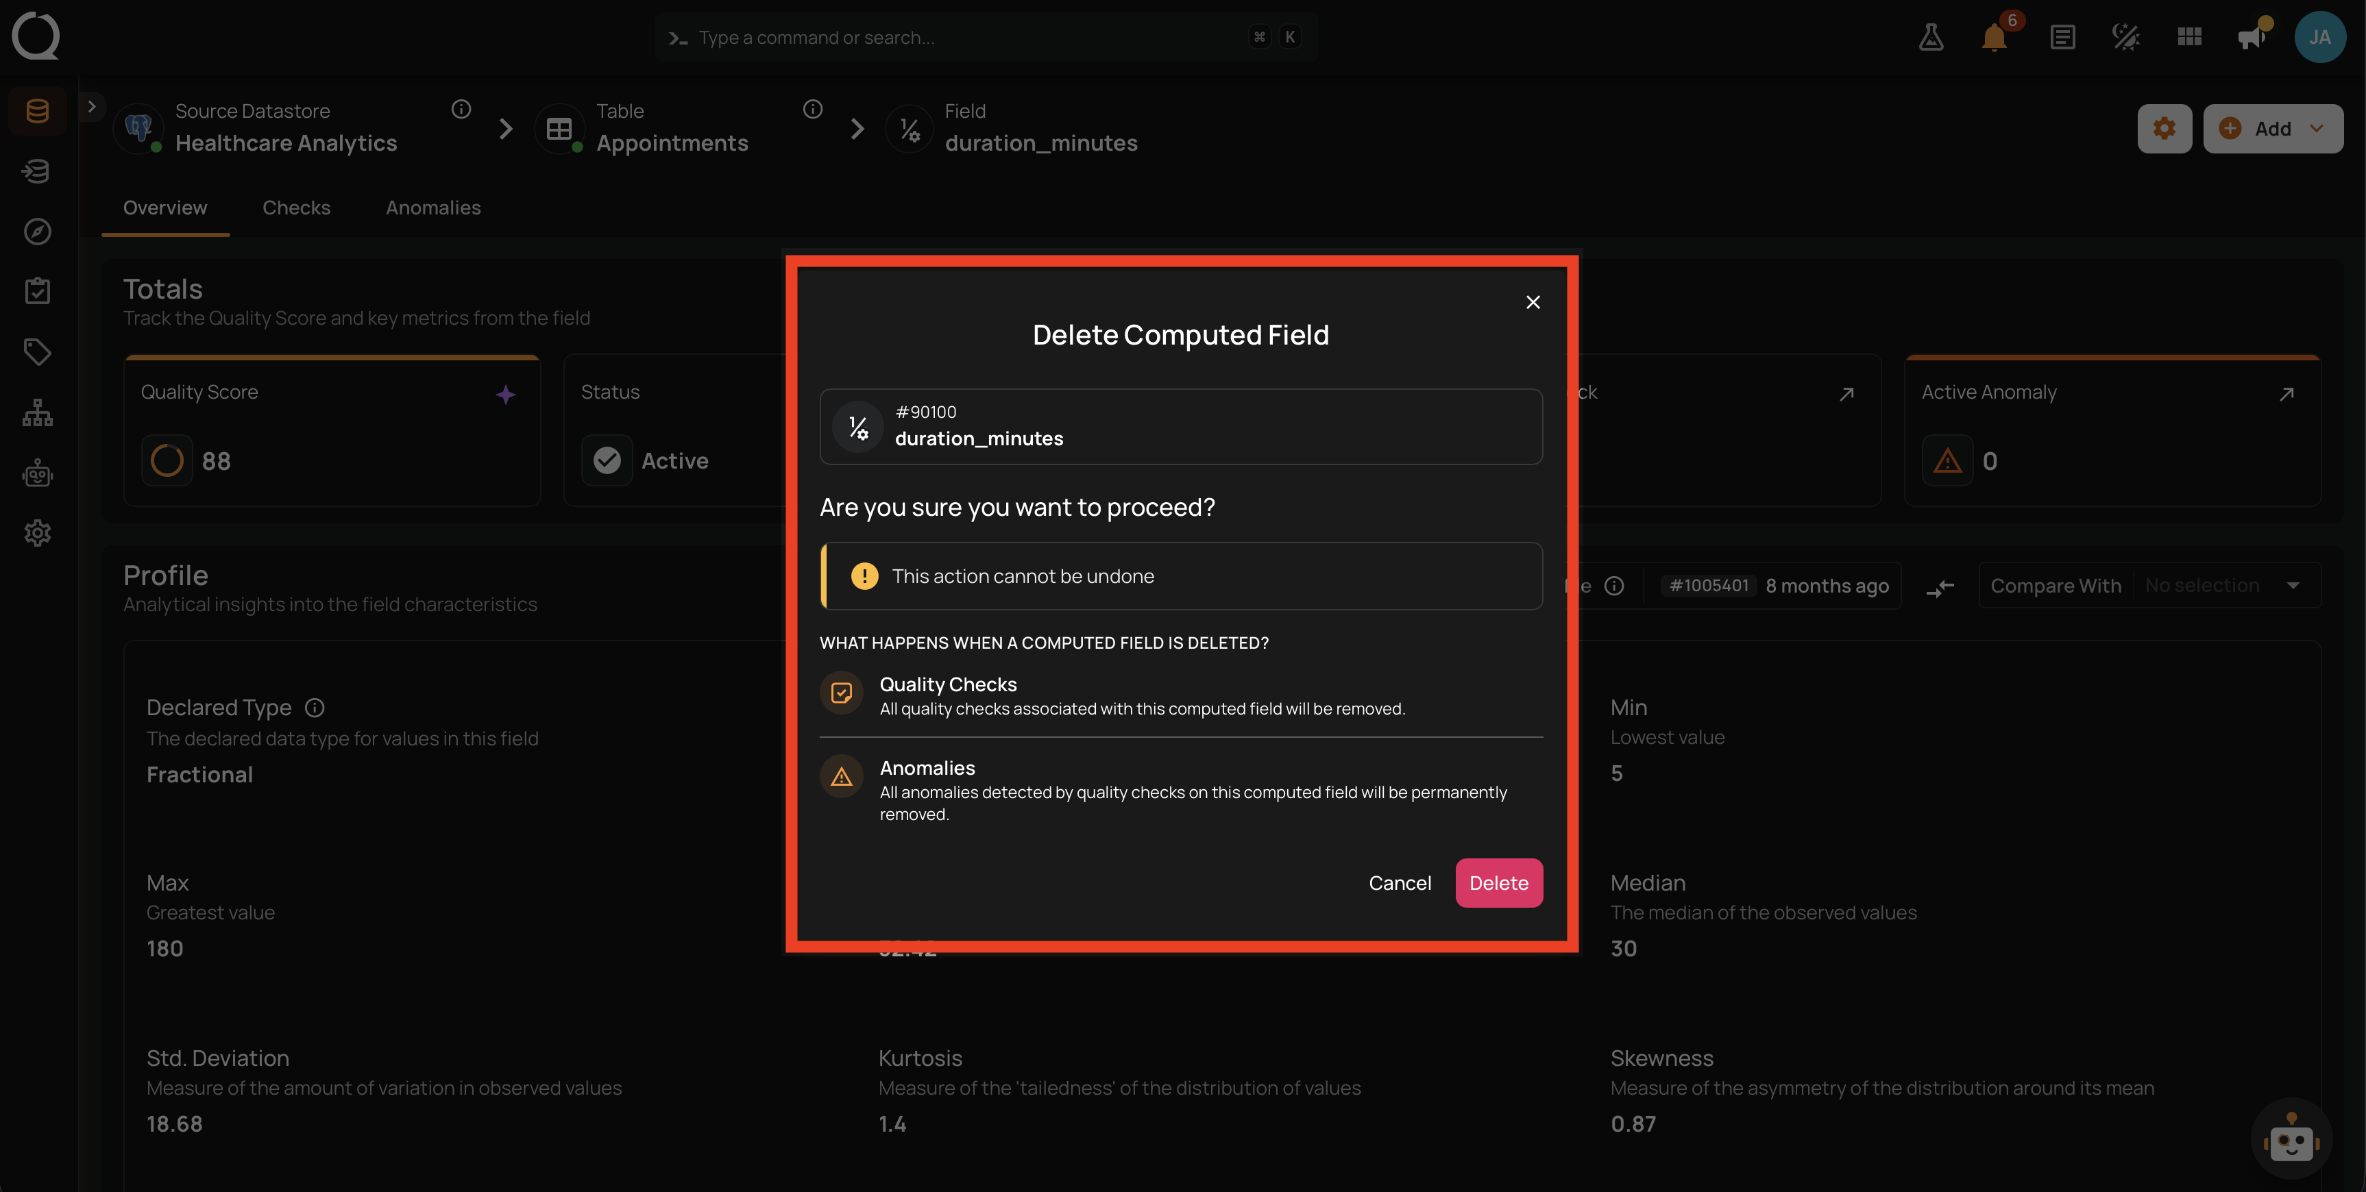The width and height of the screenshot is (2366, 1192).
Task: Click the Anomalies triangle icon in dialog
Action: click(x=840, y=777)
